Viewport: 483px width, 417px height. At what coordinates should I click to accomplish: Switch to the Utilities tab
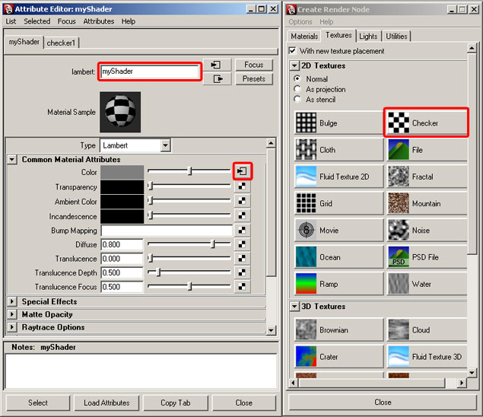(396, 36)
